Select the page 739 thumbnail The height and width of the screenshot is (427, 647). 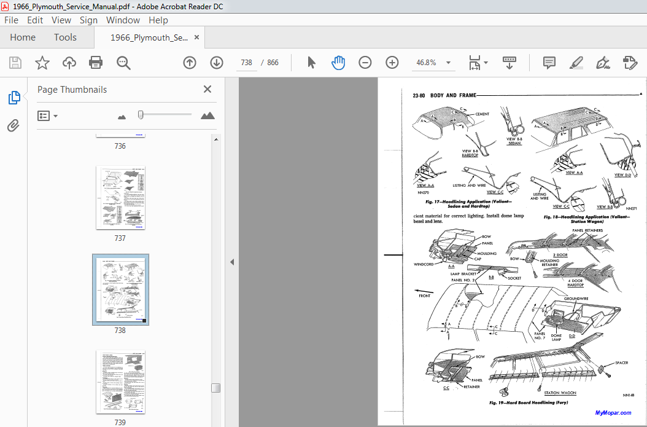(120, 382)
